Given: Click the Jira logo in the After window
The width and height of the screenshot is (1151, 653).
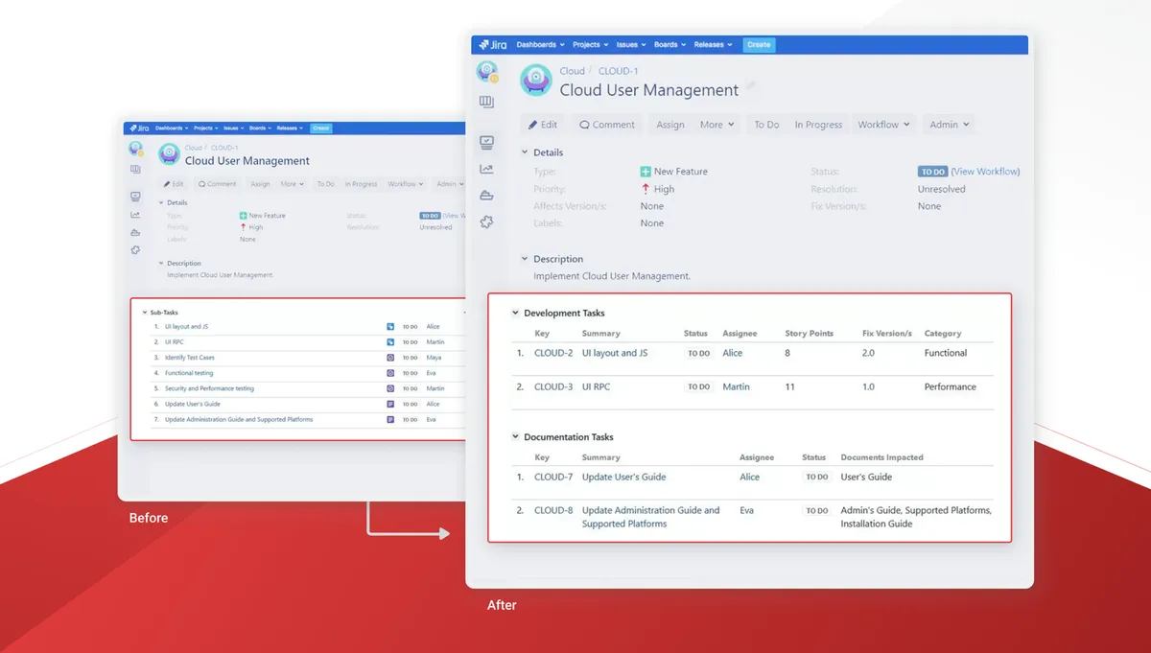Looking at the screenshot, I should point(491,44).
